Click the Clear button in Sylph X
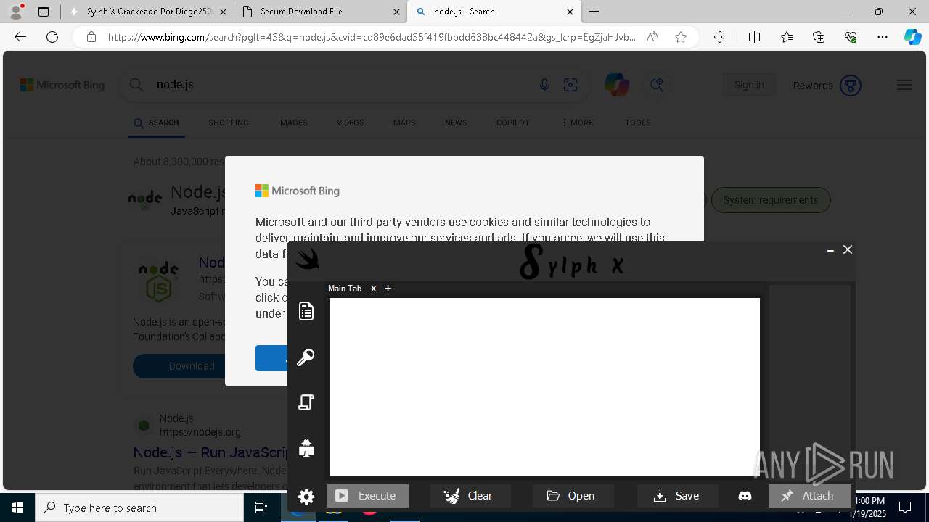The height and width of the screenshot is (522, 929). point(470,496)
